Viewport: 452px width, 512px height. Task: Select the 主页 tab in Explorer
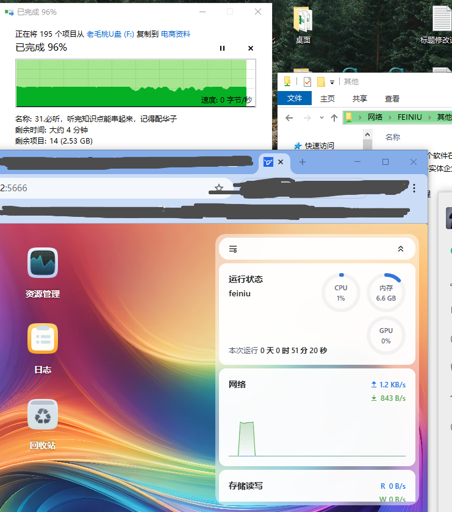coord(328,98)
